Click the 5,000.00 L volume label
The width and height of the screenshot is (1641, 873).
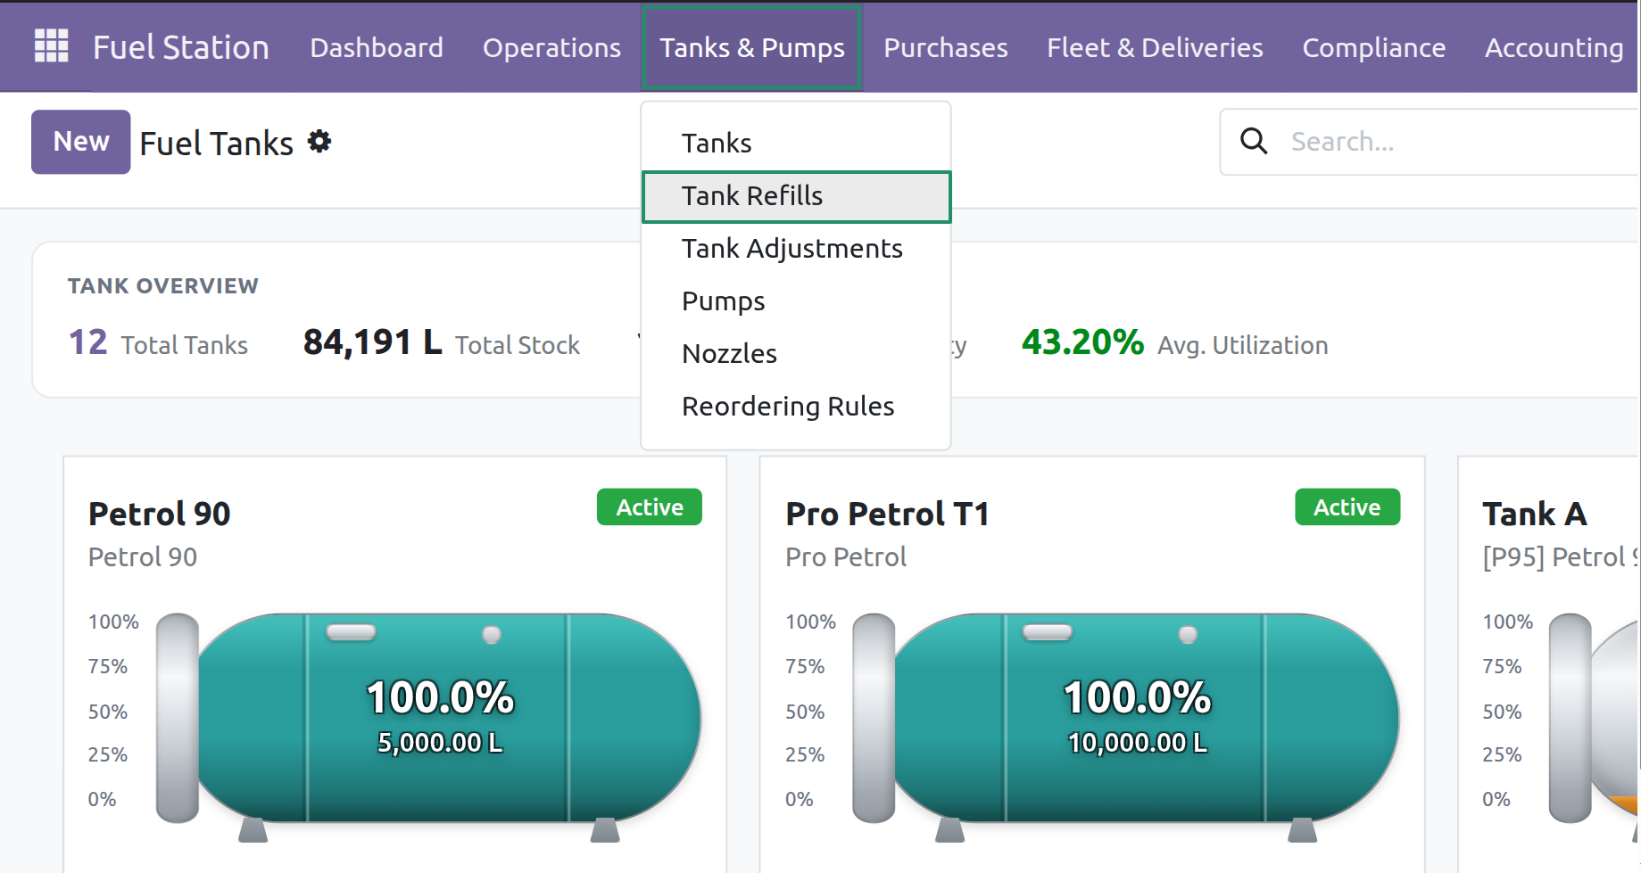(x=440, y=743)
